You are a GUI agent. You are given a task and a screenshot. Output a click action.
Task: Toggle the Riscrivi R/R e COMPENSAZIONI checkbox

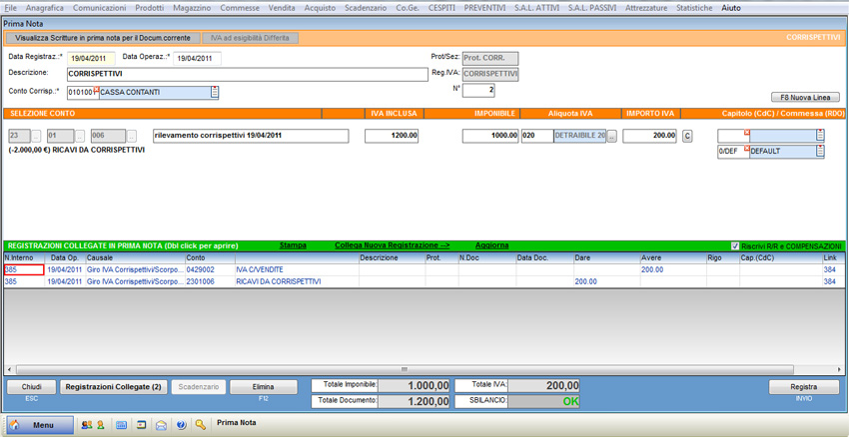pos(735,245)
